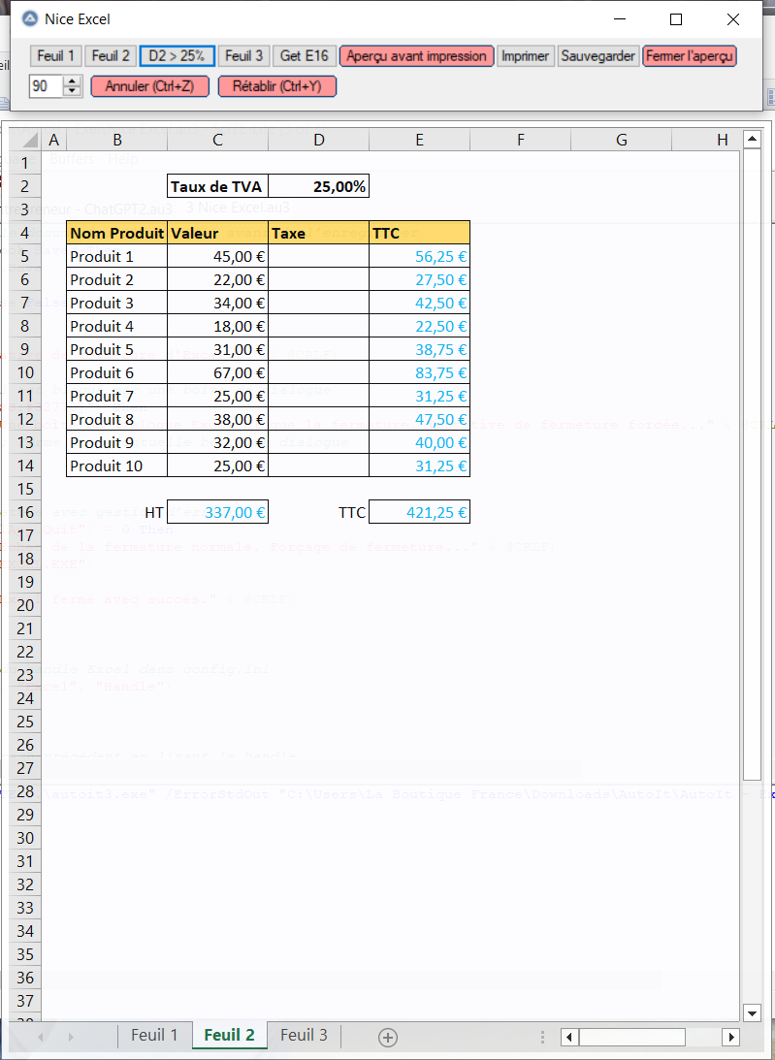This screenshot has width=775, height=1060.
Task: Click the number input field showing 90
Action: pyautogui.click(x=45, y=86)
